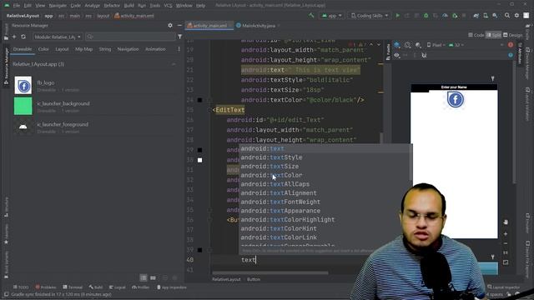Click the magnet autoconnect icon
The height and width of the screenshot is (300, 534).
point(424,55)
